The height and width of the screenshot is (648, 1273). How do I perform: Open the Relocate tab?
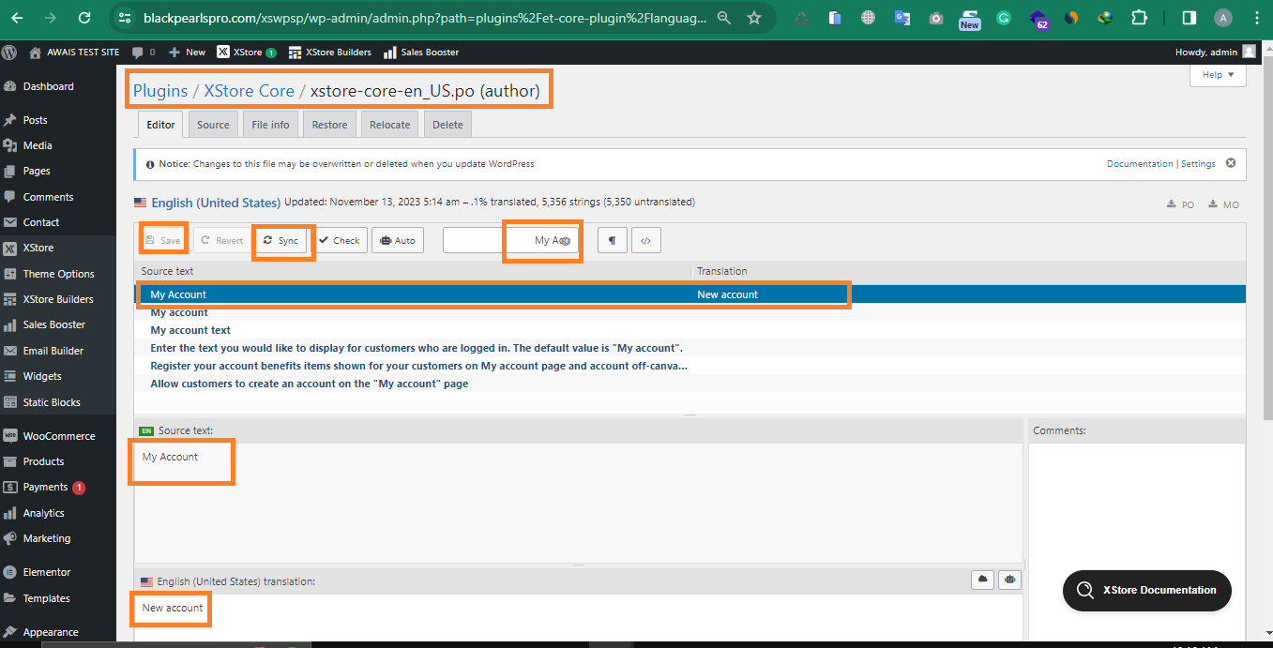point(390,125)
